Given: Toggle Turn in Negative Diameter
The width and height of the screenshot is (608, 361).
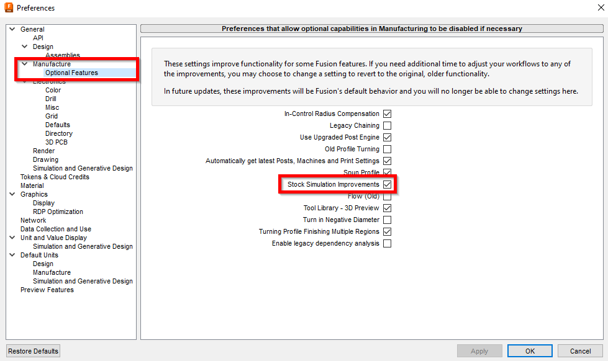Looking at the screenshot, I should [x=388, y=220].
